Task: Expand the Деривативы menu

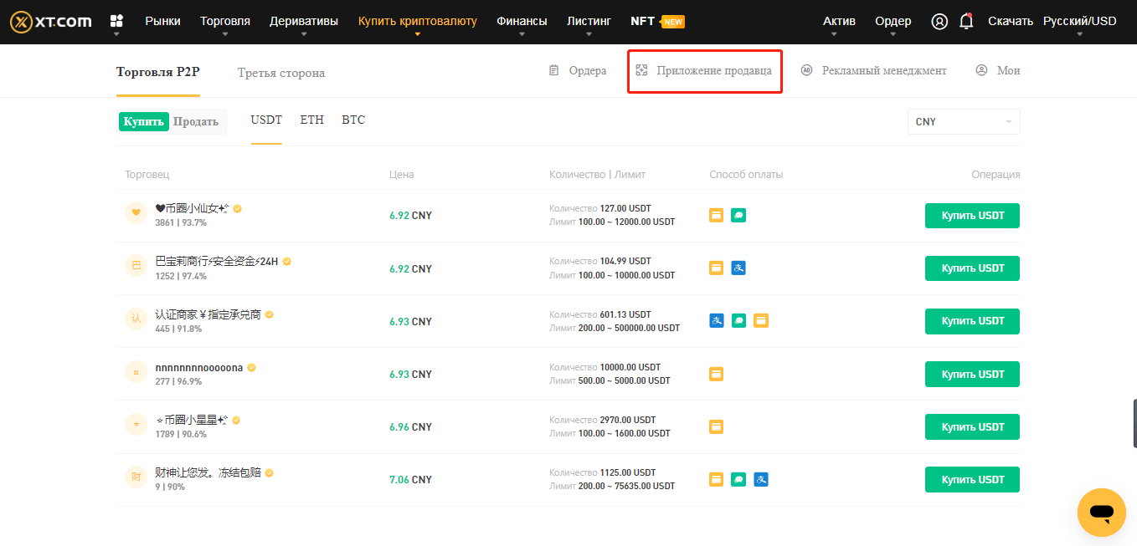Action: click(x=304, y=22)
